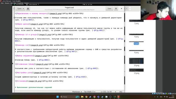Show hidden system tray icons
Viewport: 176px width, 99px height.
click(x=155, y=97)
